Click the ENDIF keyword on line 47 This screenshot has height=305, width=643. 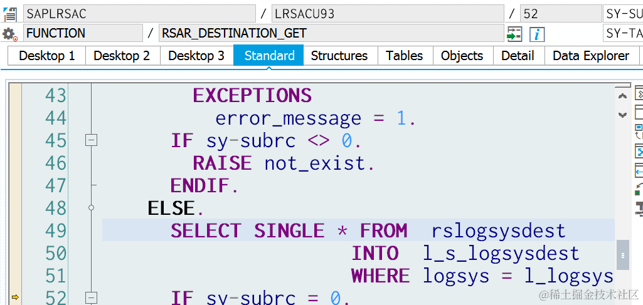200,186
